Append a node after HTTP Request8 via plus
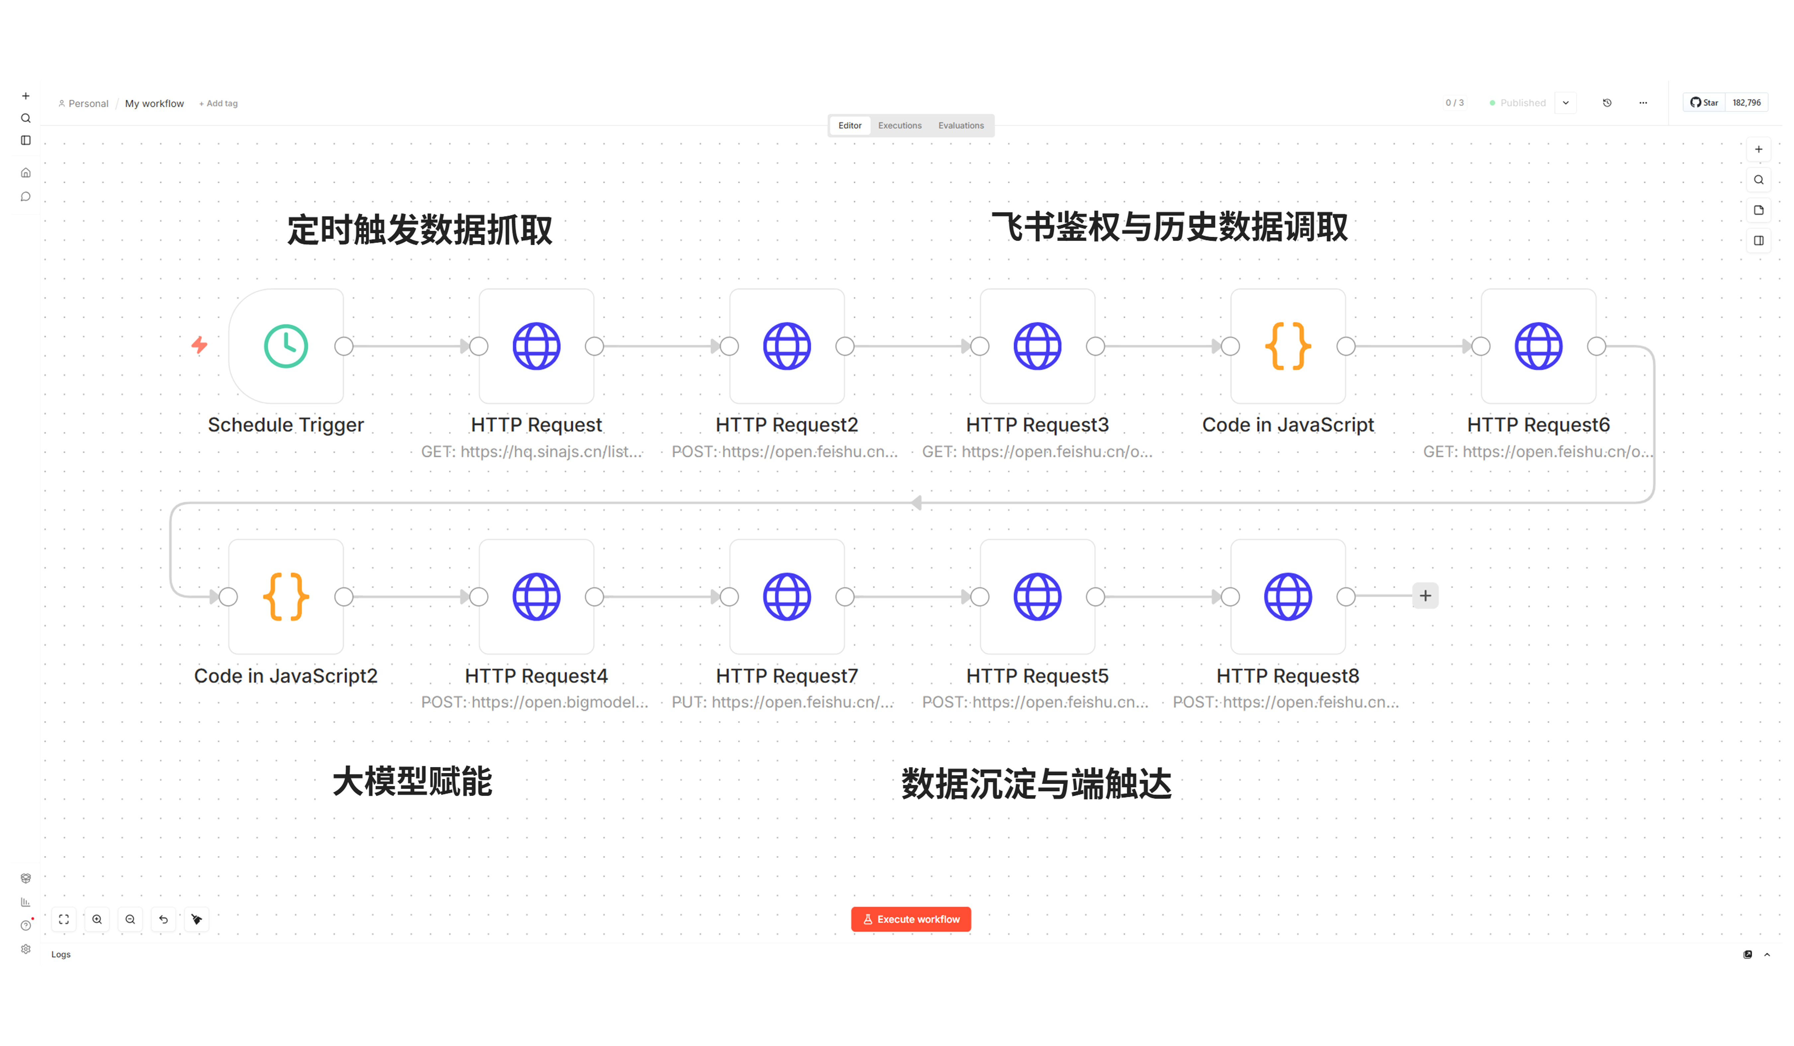This screenshot has width=1794, height=1046. [1425, 596]
